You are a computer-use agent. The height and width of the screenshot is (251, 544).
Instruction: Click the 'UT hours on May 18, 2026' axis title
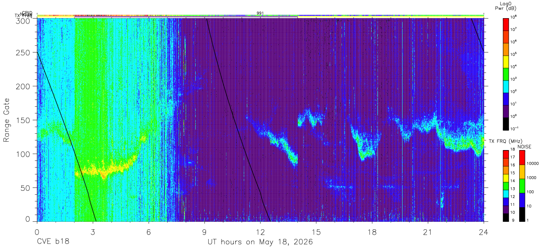pyautogui.click(x=260, y=242)
